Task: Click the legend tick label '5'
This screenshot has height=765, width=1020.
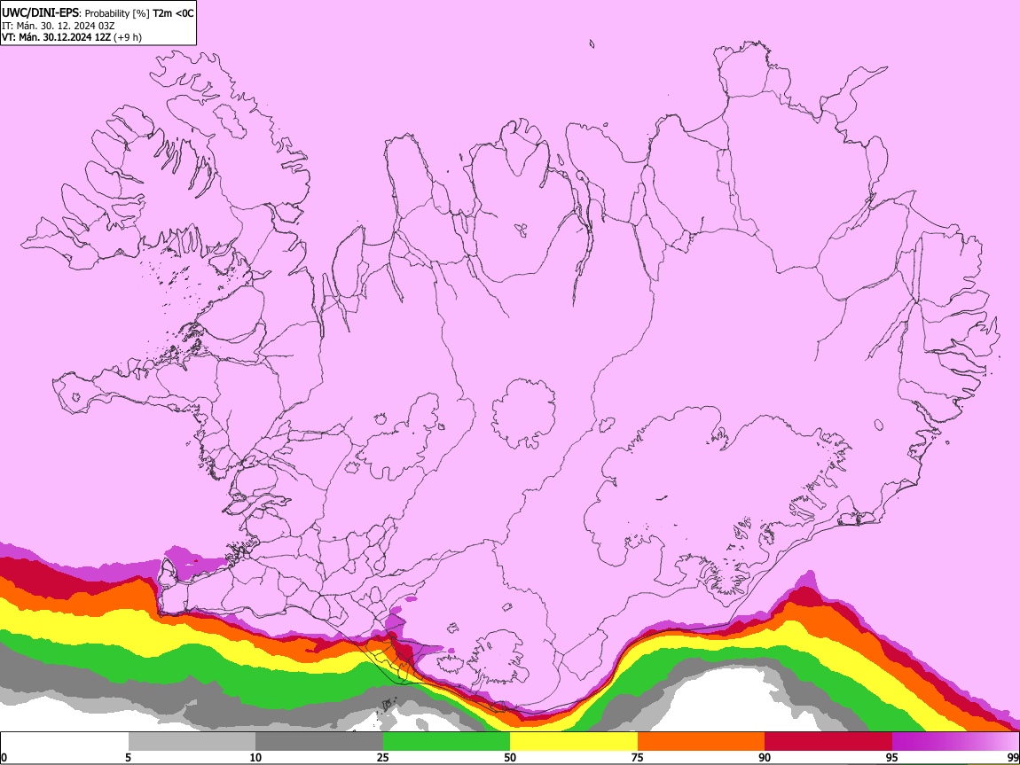Action: 128,758
